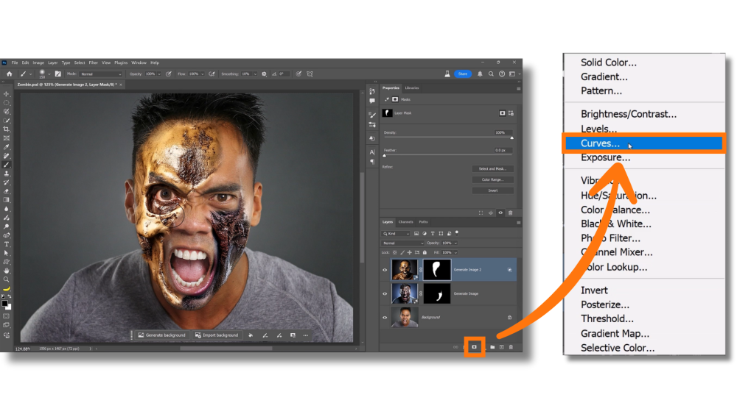Open smoothing options gear icon
The image size is (737, 414).
264,74
